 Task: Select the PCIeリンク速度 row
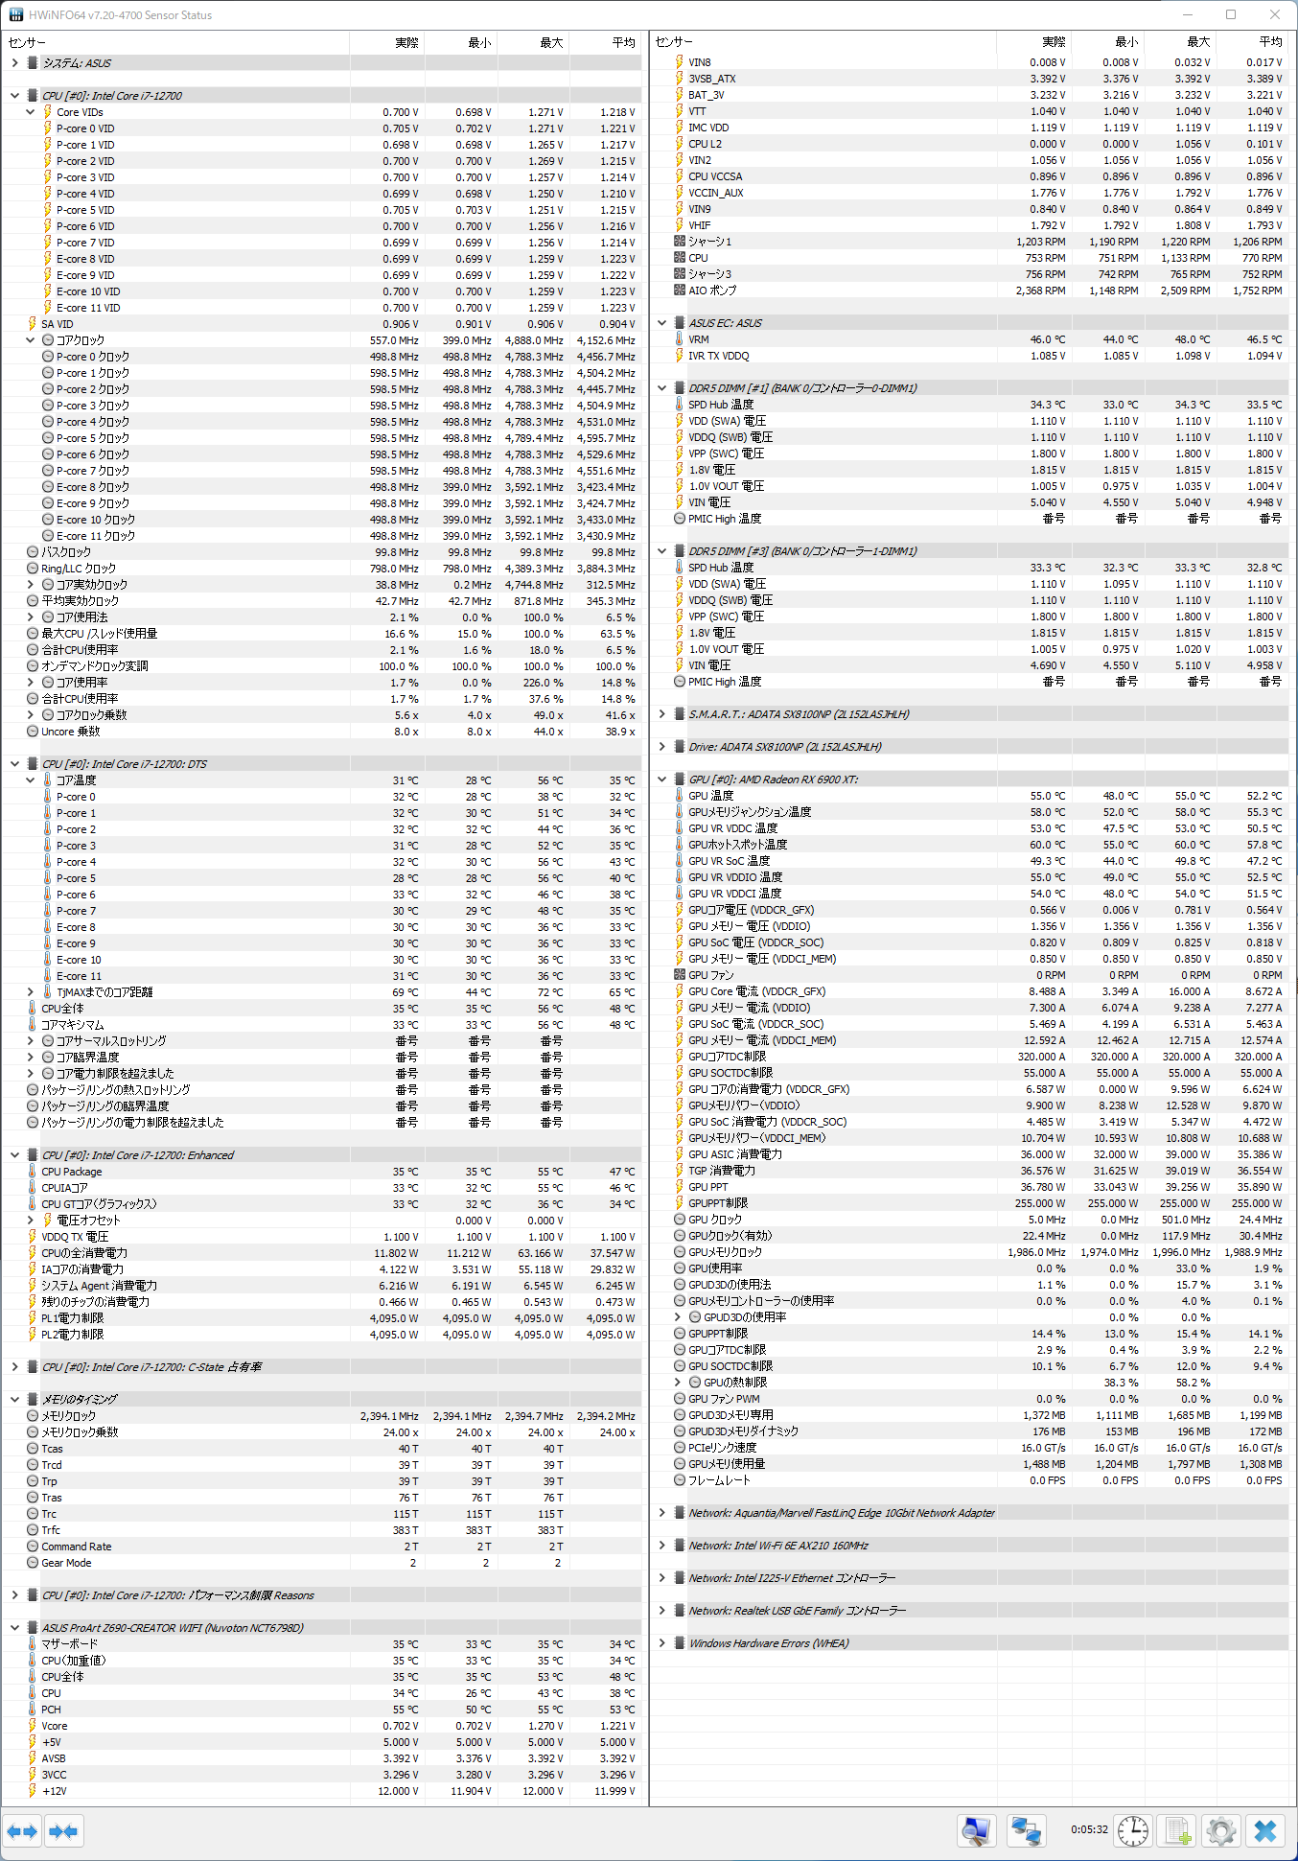[969, 1448]
